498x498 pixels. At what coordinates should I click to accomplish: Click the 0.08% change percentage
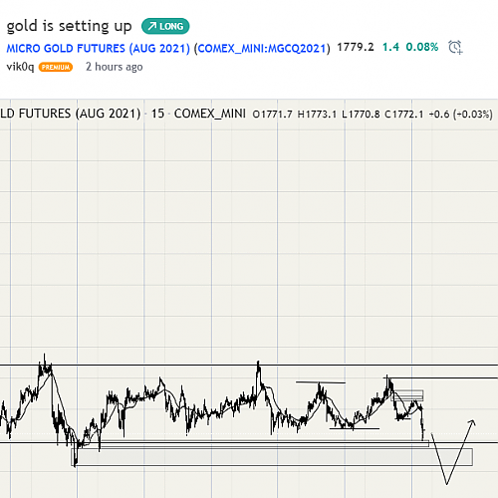point(422,47)
